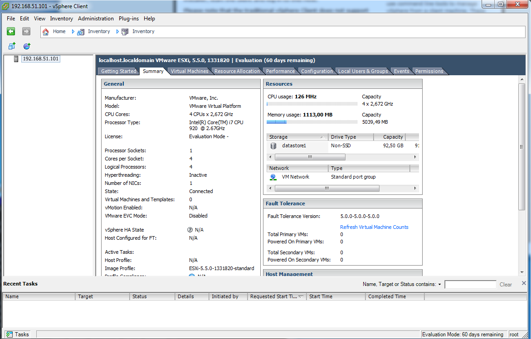Click into the Recent Tasks filter field
The width and height of the screenshot is (531, 339).
click(x=470, y=285)
